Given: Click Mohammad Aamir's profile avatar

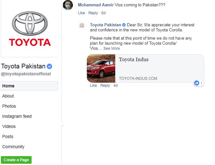Looking at the screenshot, I should pyautogui.click(x=68, y=5).
